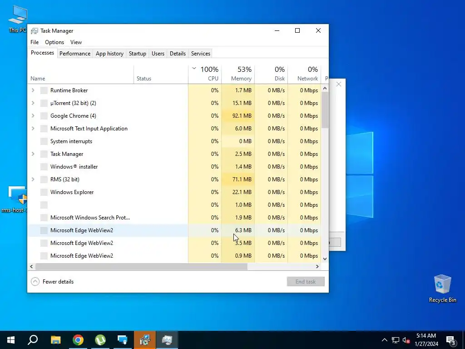
Task: Click the Google Chrome process icon
Action: pyautogui.click(x=44, y=116)
